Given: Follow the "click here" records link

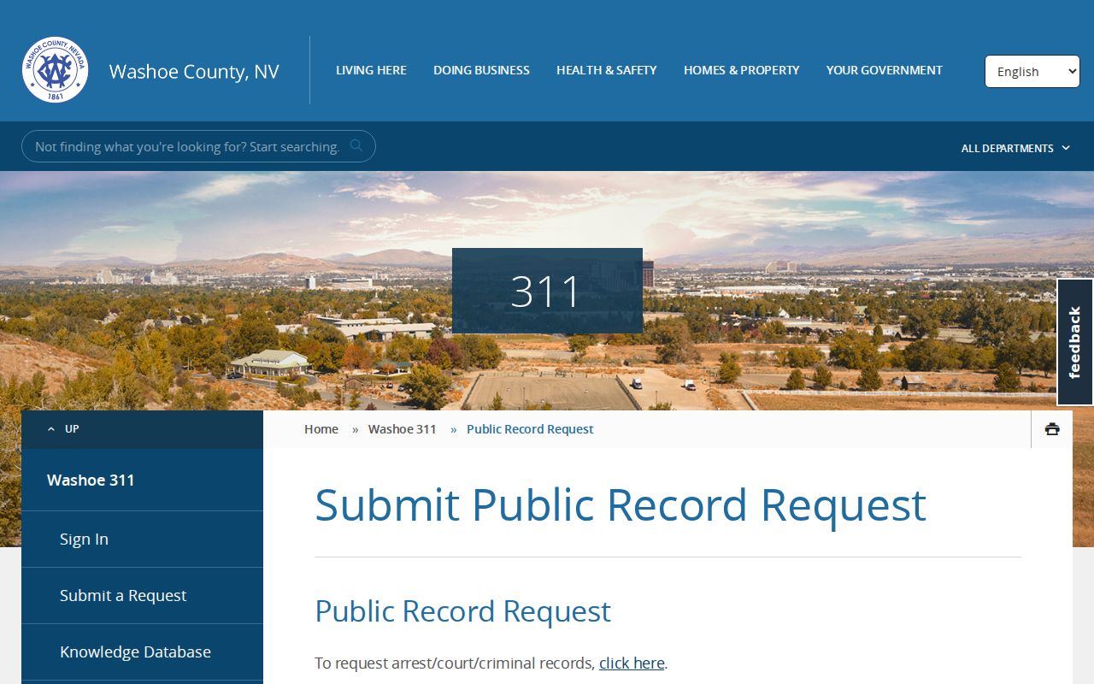Looking at the screenshot, I should point(632,663).
